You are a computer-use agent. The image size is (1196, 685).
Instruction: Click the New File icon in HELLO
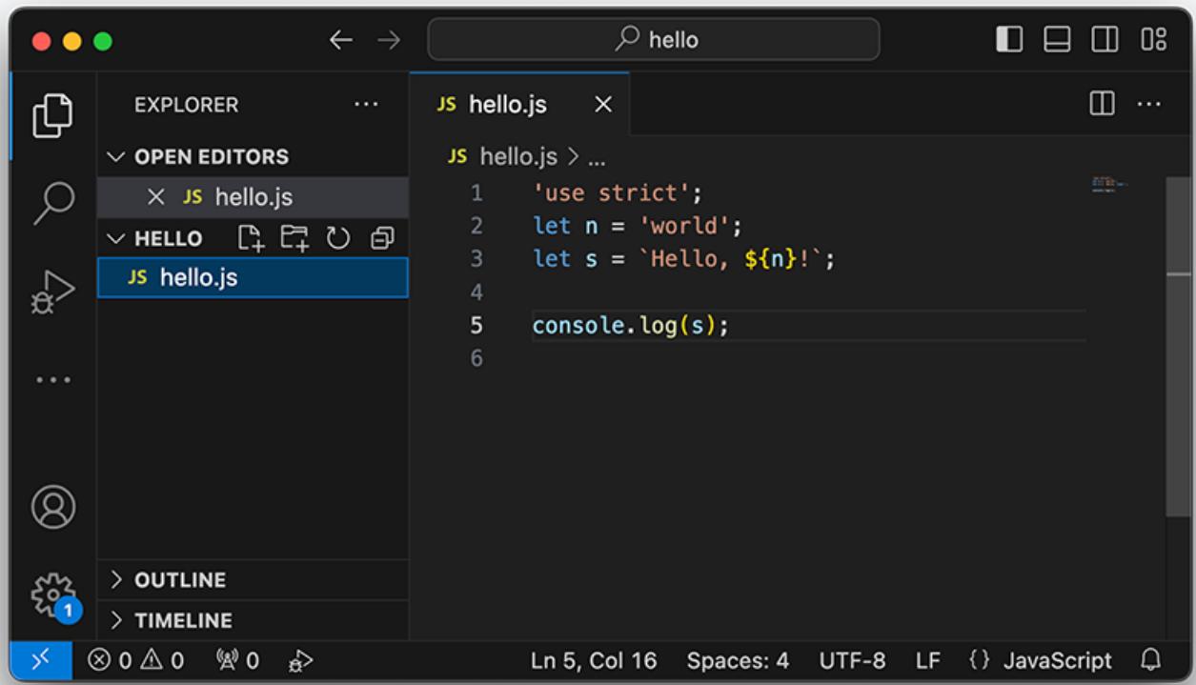tap(251, 238)
